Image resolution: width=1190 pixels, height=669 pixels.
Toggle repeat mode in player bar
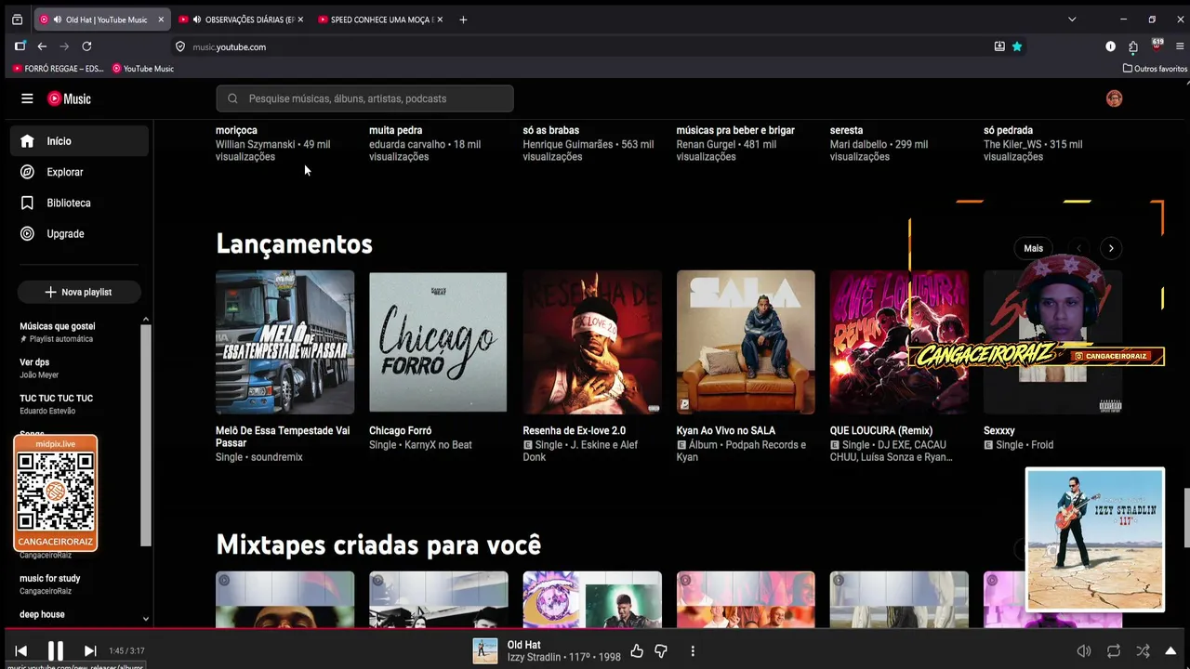1114,651
